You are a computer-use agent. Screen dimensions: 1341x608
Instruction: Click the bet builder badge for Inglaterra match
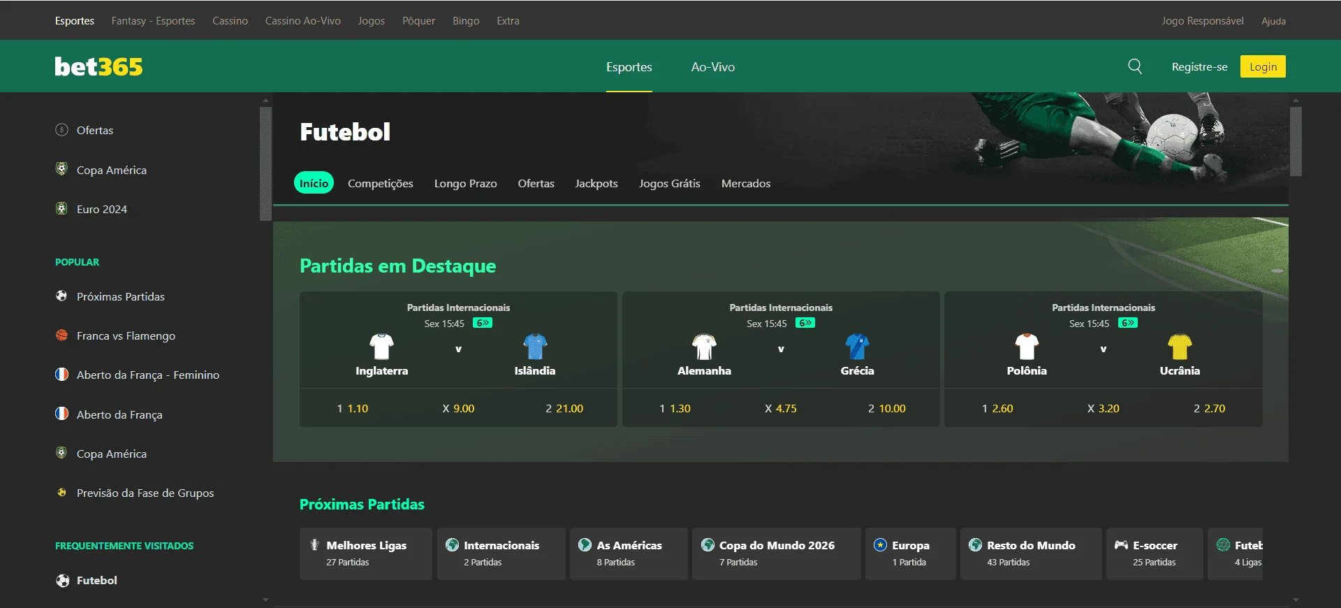point(483,323)
